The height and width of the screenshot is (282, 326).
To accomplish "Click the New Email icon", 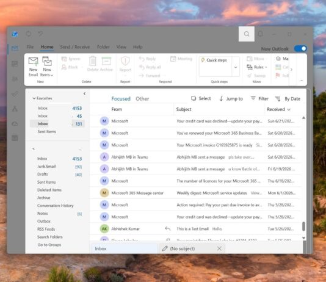I will [x=33, y=61].
